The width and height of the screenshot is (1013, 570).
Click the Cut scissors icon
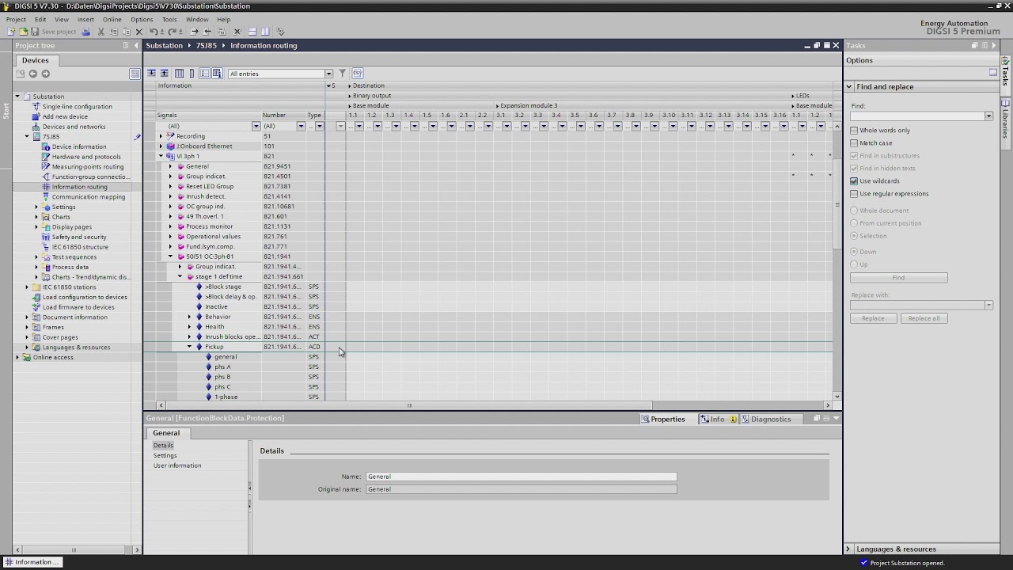tap(101, 32)
